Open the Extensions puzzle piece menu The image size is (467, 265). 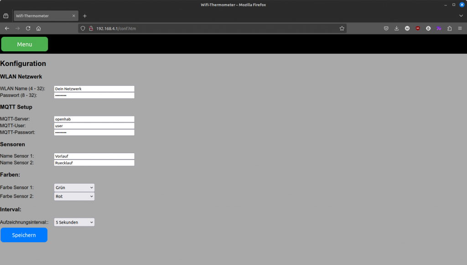click(x=449, y=28)
